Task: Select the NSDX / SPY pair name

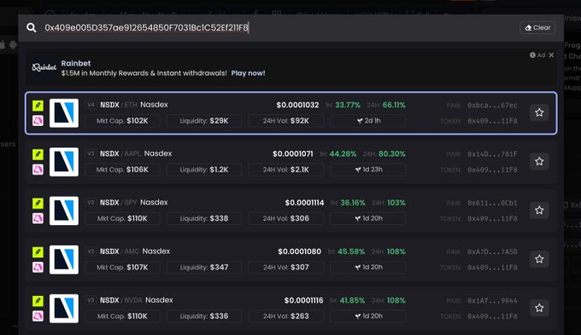Action: tap(119, 203)
